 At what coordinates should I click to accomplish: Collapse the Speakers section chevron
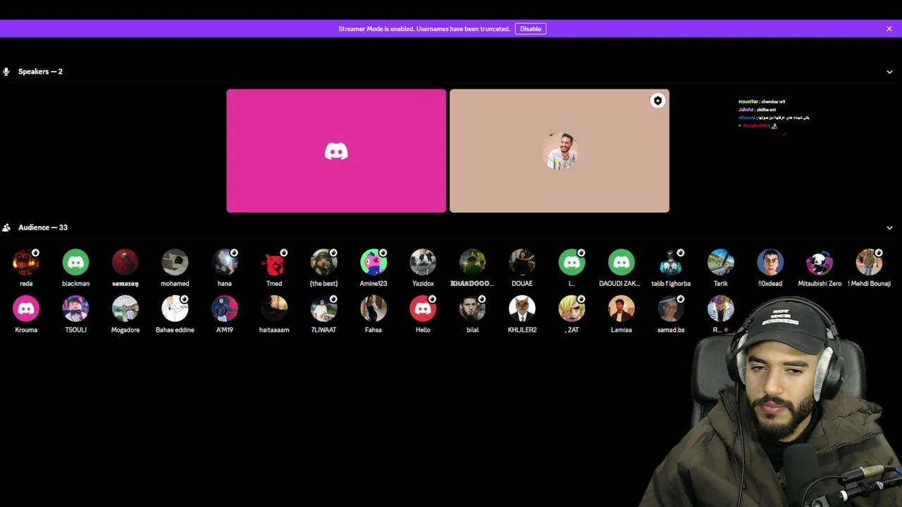pyautogui.click(x=889, y=72)
